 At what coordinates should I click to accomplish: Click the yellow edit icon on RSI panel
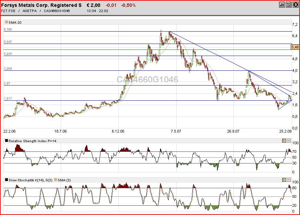(x=284, y=140)
